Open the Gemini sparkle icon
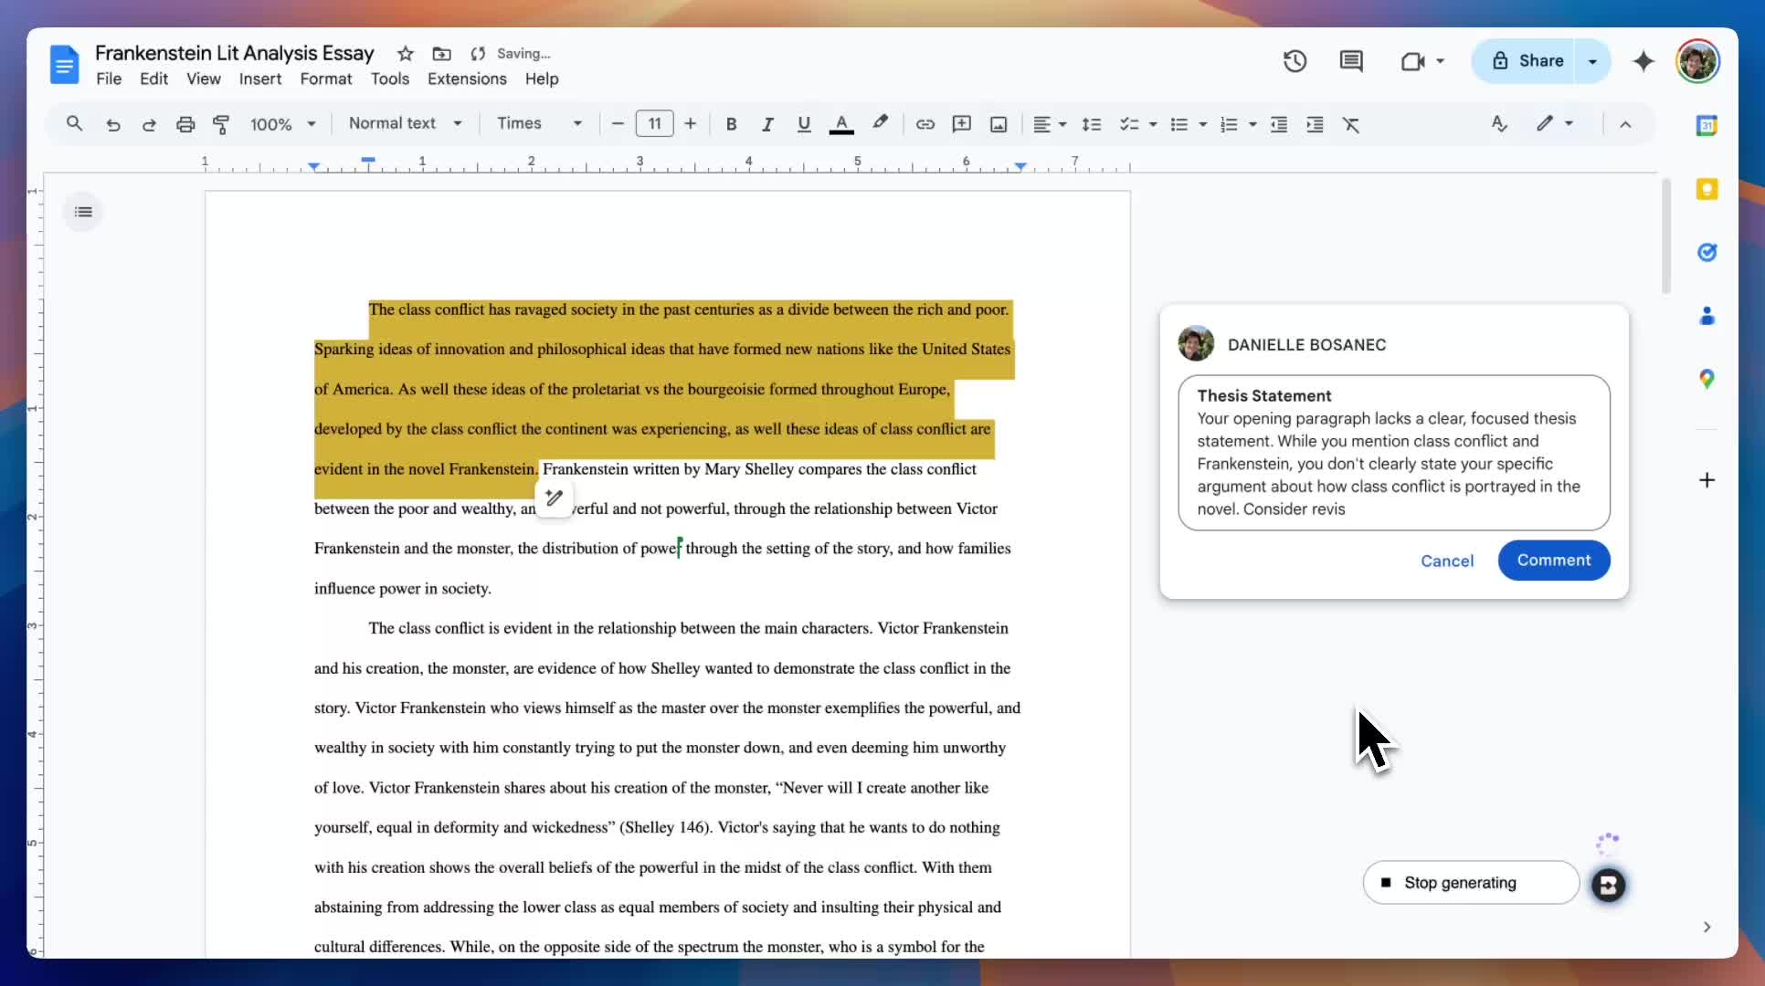The width and height of the screenshot is (1765, 986). point(1643,61)
